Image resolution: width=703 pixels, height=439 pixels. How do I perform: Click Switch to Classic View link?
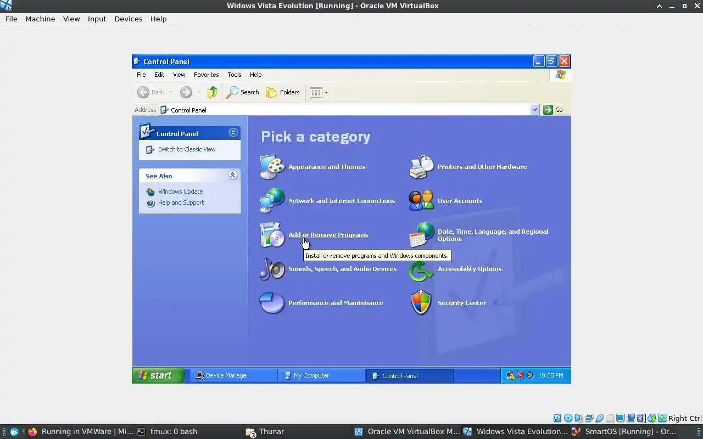187,149
